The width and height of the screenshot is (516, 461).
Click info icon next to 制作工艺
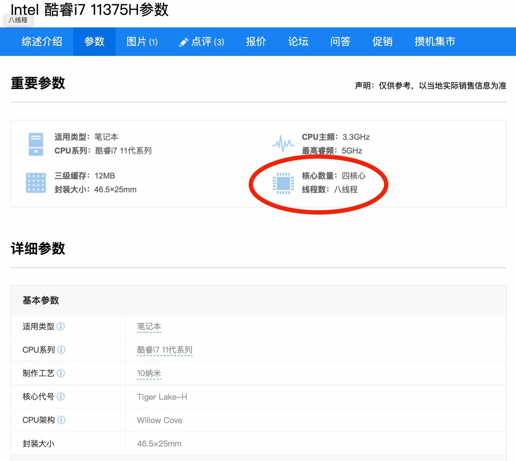[x=61, y=373]
